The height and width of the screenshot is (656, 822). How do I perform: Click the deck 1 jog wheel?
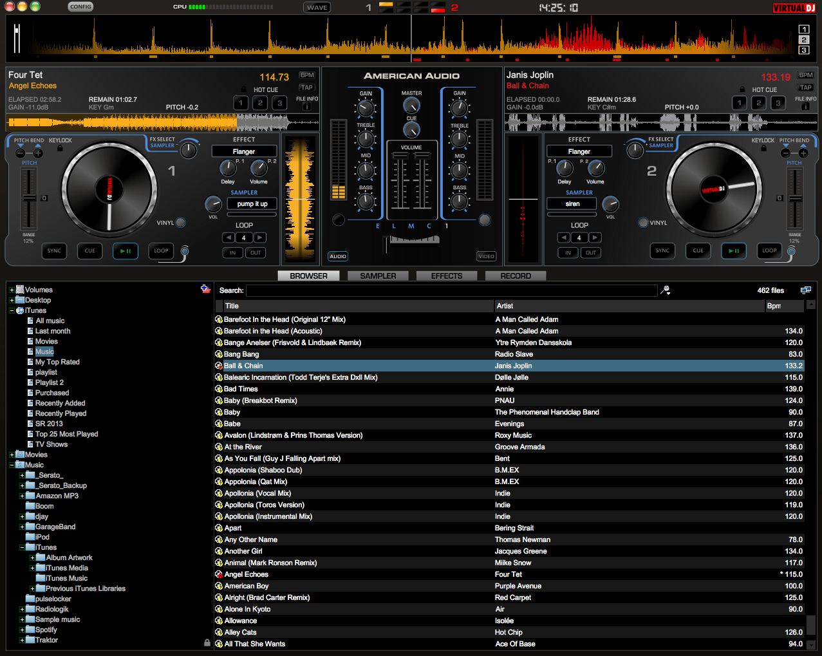coord(109,189)
